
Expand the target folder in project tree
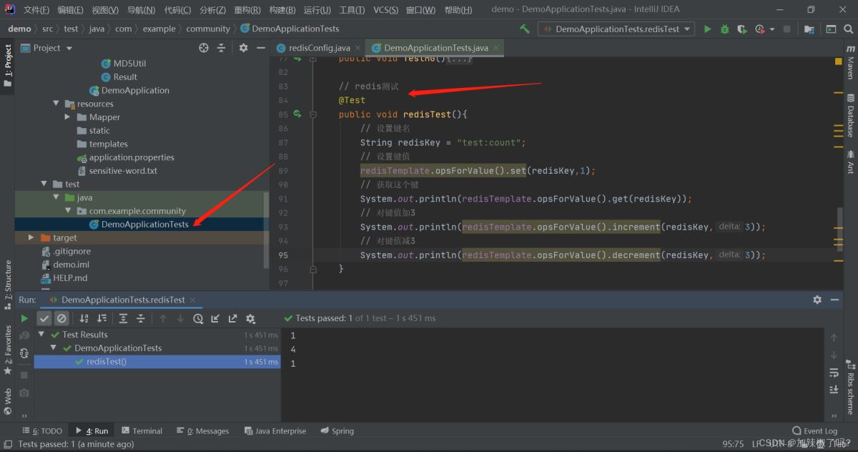click(x=31, y=237)
